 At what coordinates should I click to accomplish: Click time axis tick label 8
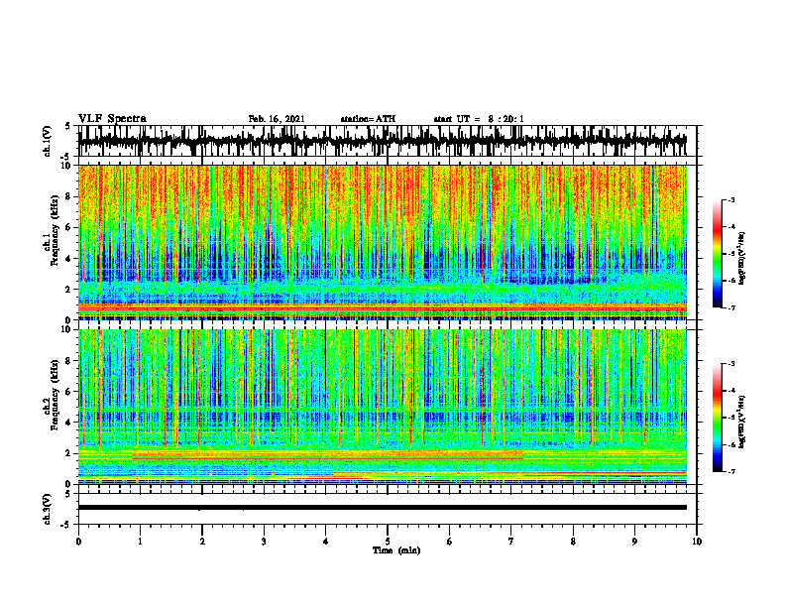tap(573, 542)
